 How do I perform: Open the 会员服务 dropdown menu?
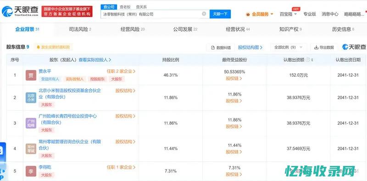click(x=260, y=14)
